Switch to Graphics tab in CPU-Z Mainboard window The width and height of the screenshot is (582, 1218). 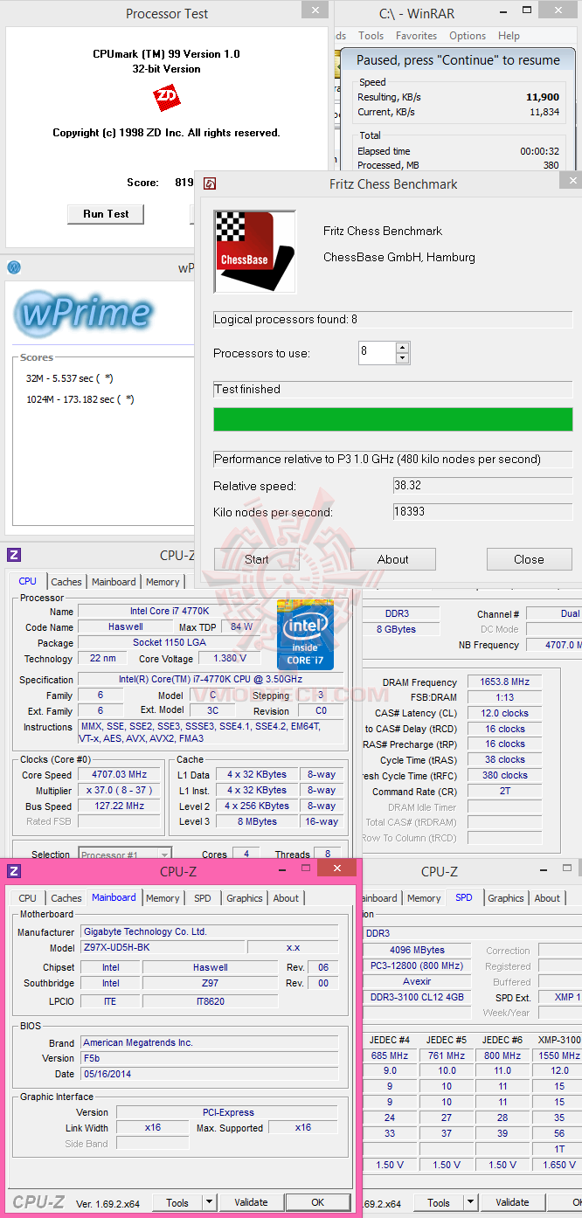pos(245,898)
